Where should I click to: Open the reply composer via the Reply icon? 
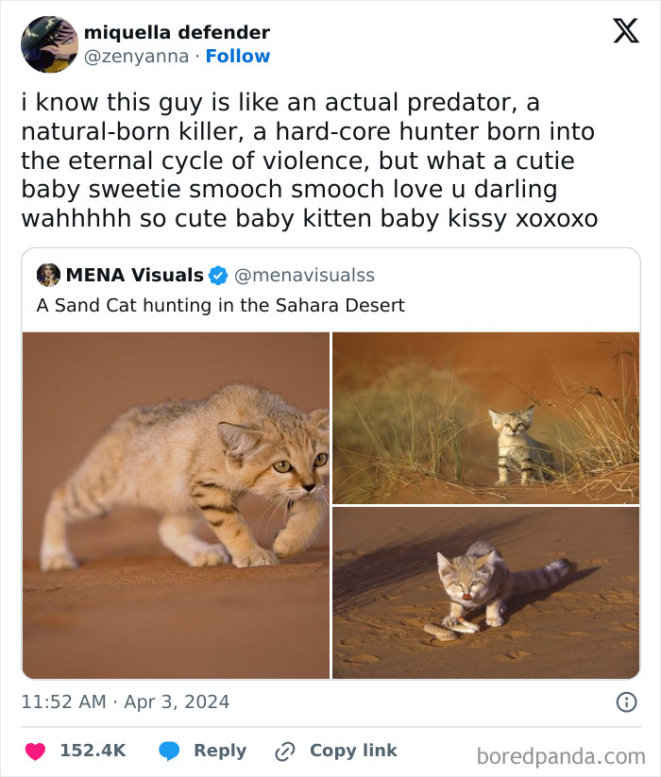(x=169, y=751)
